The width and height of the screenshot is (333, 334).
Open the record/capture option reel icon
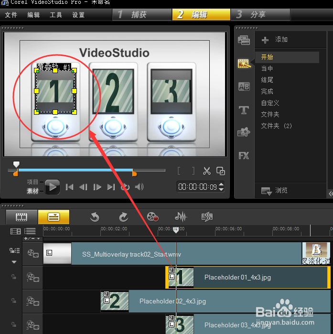coord(153,217)
